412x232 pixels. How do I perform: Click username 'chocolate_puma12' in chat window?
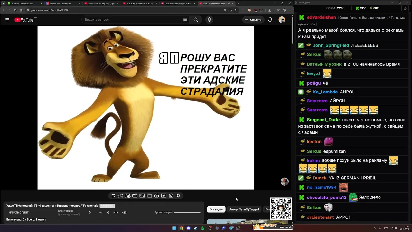click(327, 198)
